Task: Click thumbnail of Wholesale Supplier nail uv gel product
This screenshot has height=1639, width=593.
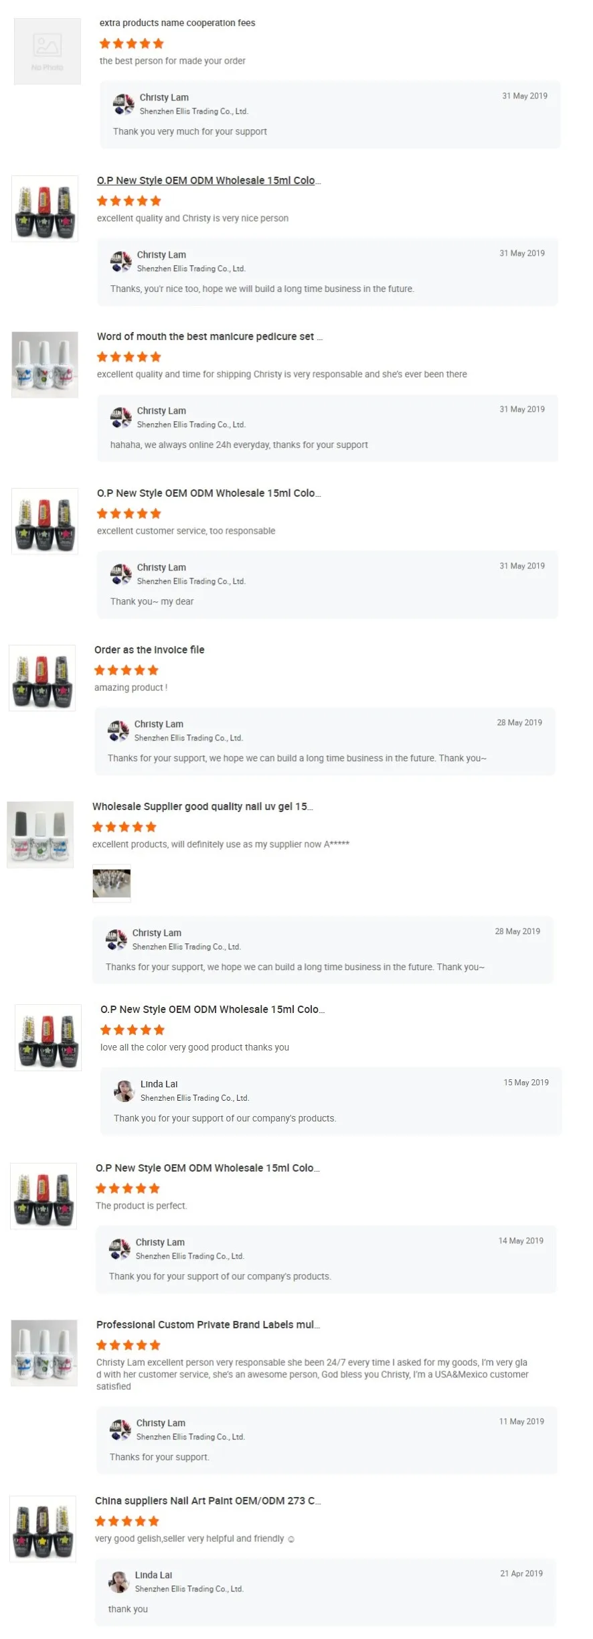Action: tap(40, 834)
